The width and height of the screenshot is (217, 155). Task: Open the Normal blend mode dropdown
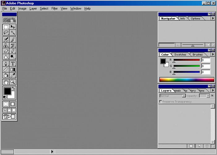click(x=172, y=96)
